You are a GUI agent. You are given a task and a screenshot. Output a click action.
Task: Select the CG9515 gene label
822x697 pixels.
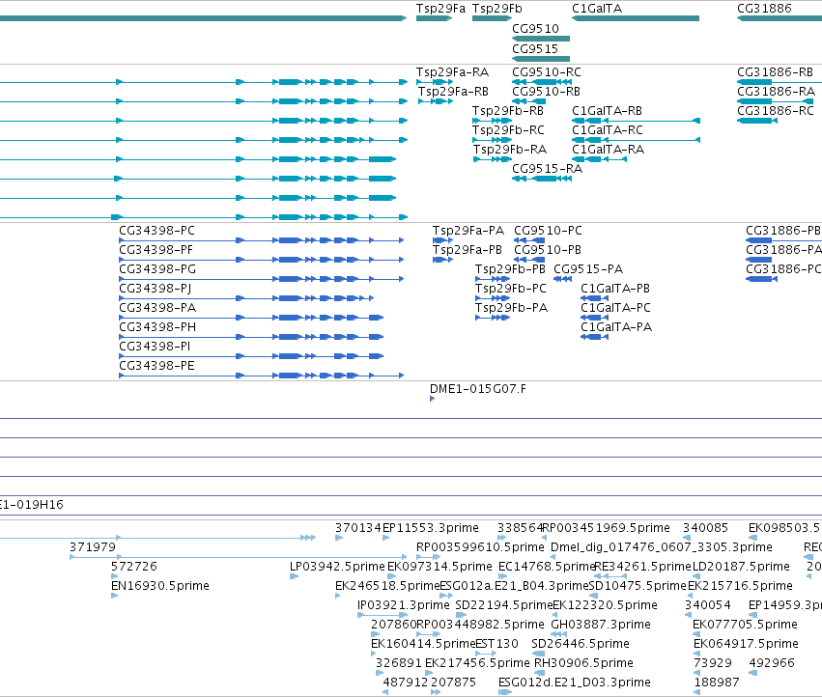pos(535,48)
